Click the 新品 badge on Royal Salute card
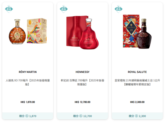 (x=119, y=9)
